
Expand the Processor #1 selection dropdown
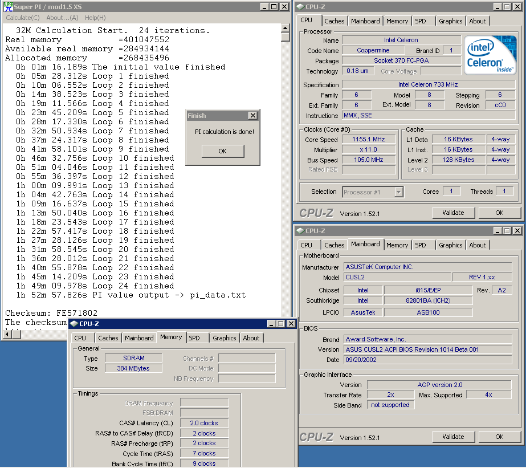tap(398, 192)
